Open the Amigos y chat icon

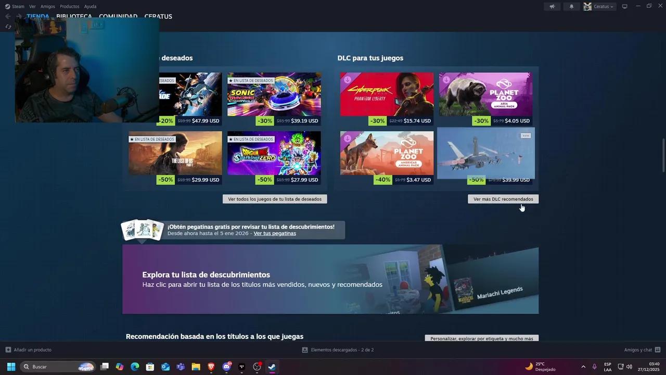tap(658, 350)
